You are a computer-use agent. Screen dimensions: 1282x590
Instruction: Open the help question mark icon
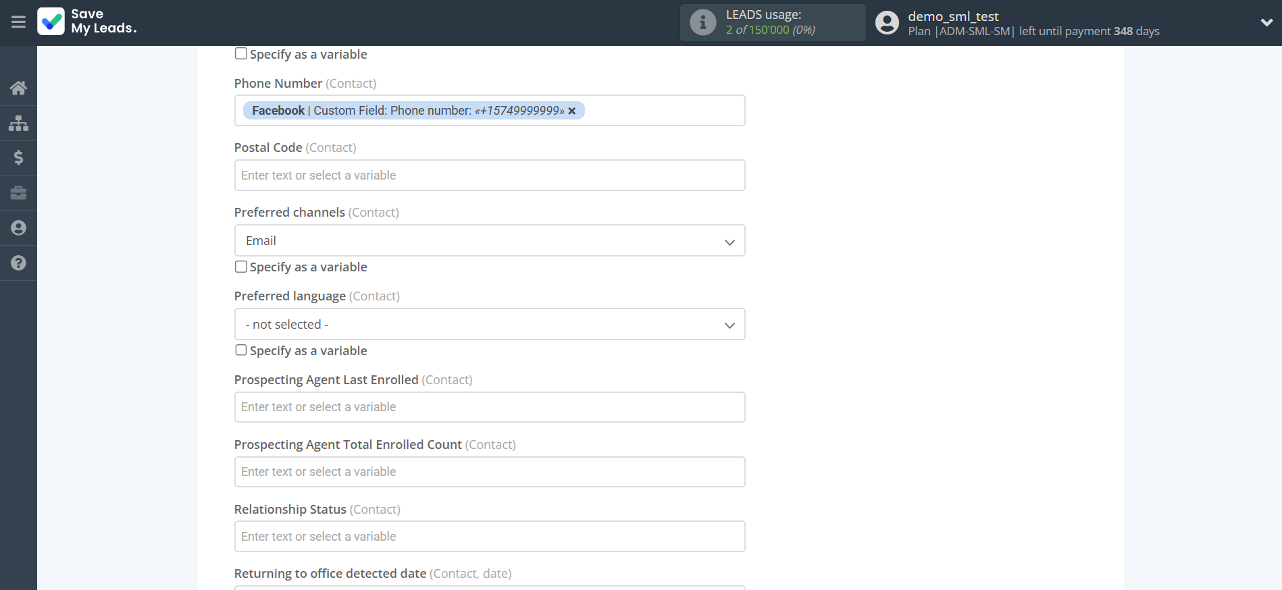click(x=18, y=263)
